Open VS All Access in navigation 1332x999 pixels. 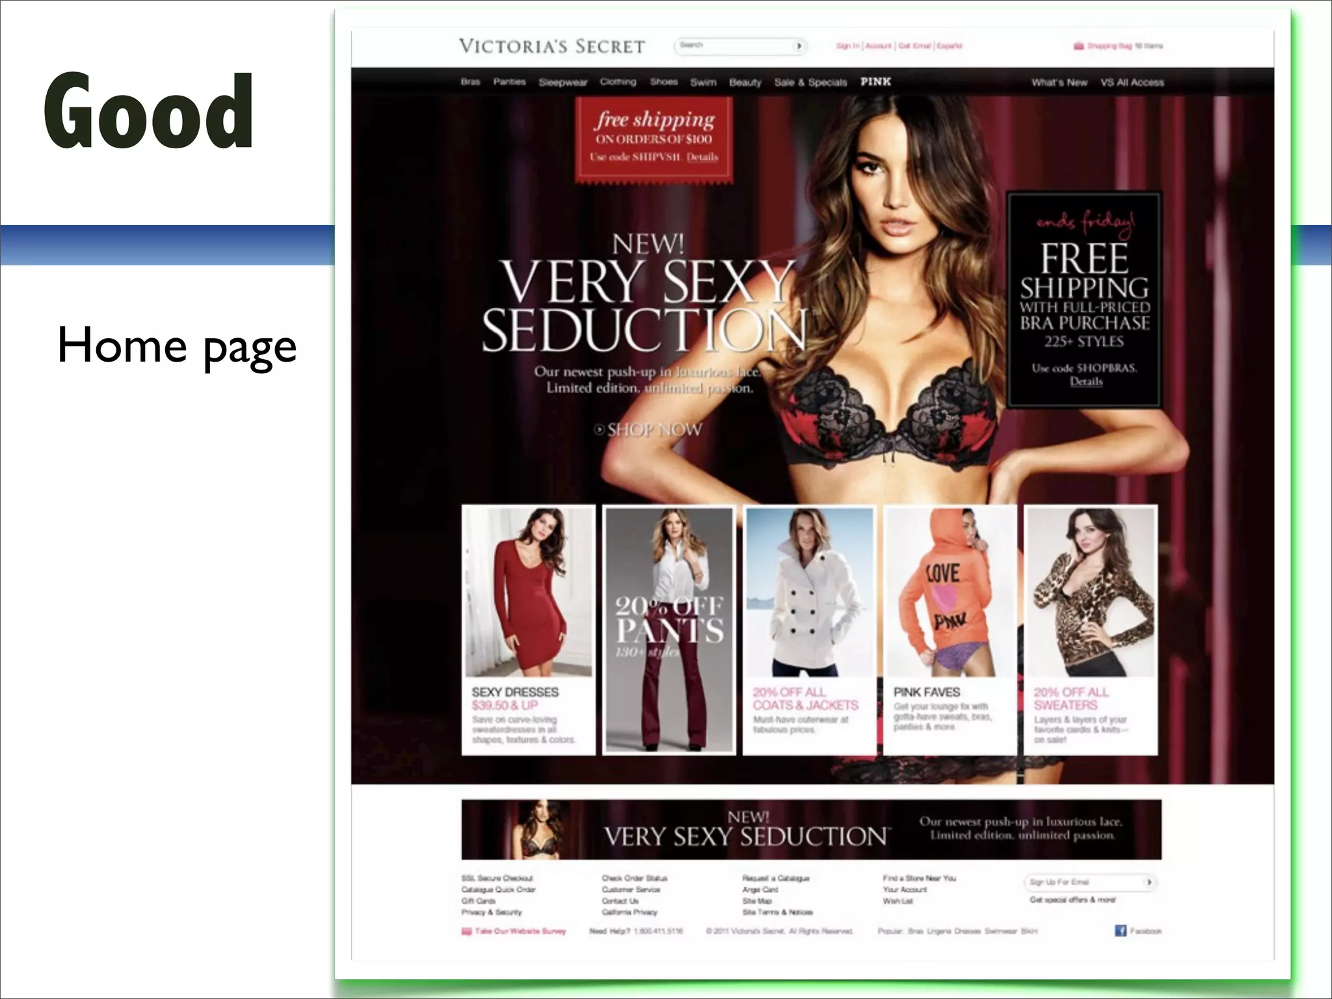(x=1132, y=83)
